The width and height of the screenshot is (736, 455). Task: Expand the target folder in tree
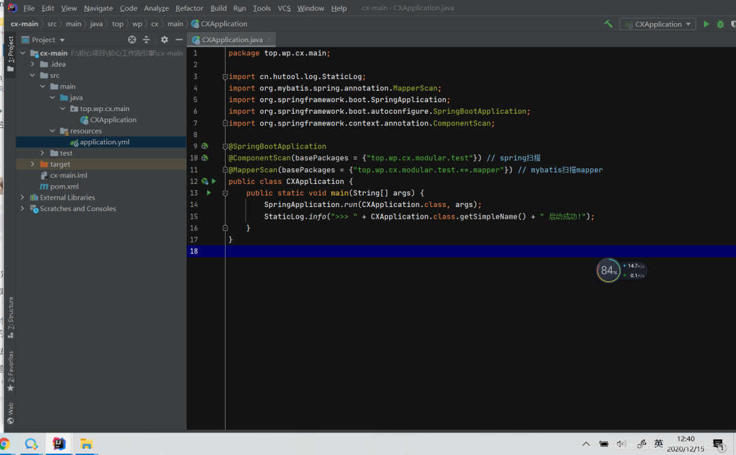[x=32, y=164]
